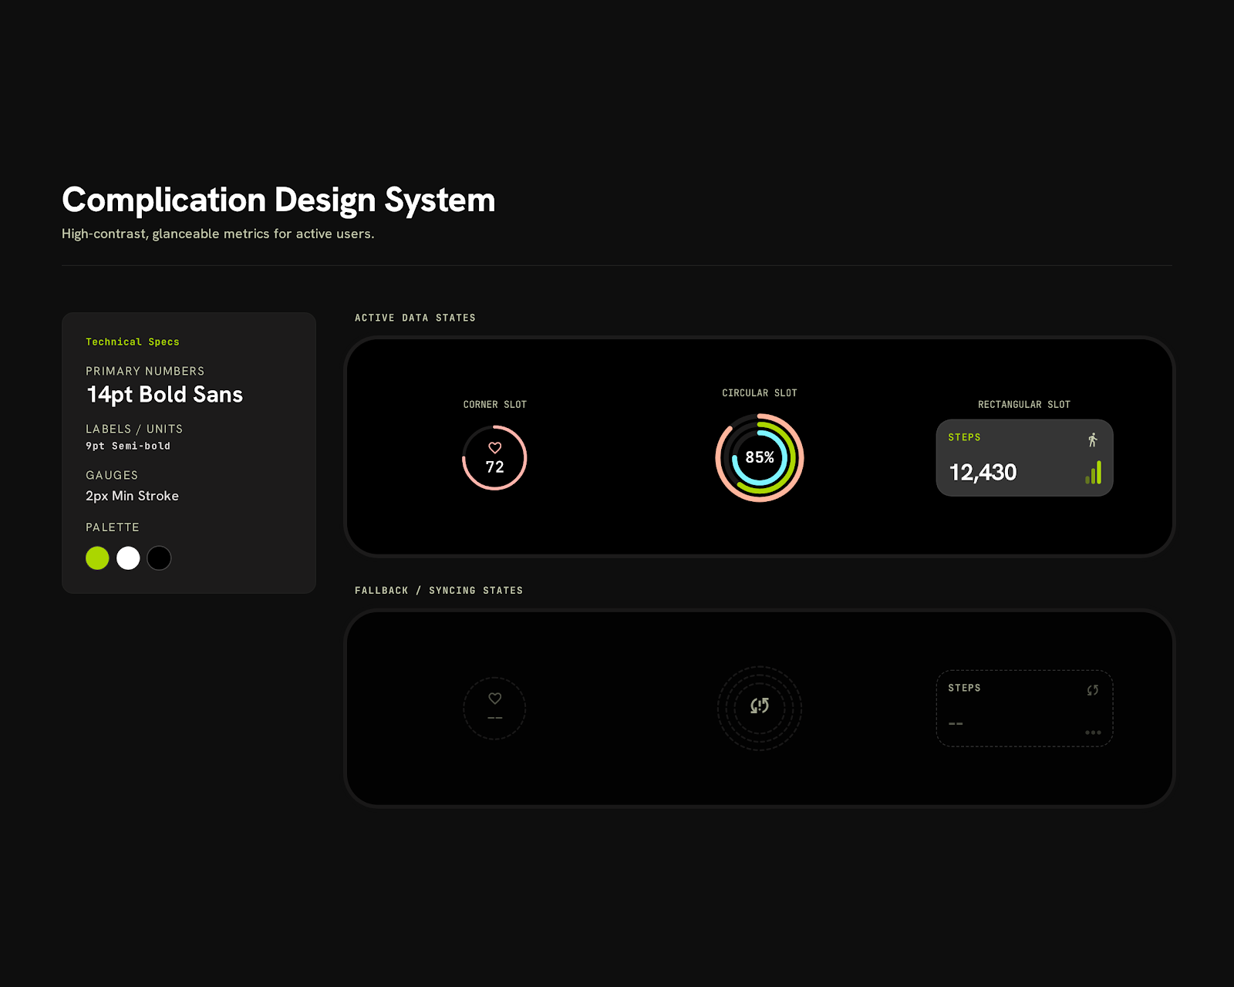Image resolution: width=1234 pixels, height=987 pixels.
Task: Select the white palette swatch
Action: (128, 558)
